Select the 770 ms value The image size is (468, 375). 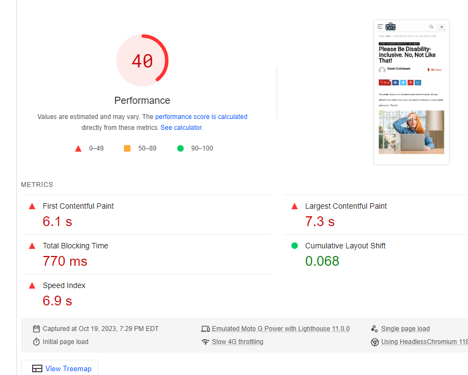coord(65,261)
